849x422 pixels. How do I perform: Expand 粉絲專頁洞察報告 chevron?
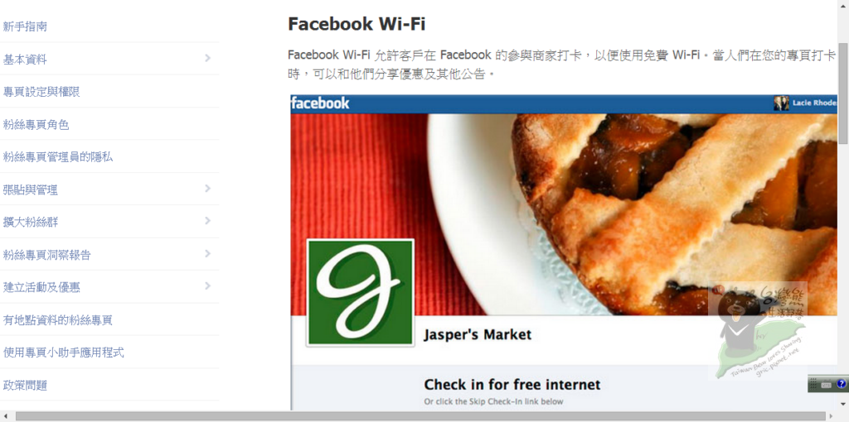(208, 253)
